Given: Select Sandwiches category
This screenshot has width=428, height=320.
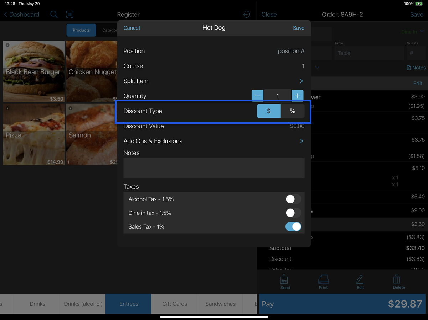Looking at the screenshot, I should [x=220, y=304].
